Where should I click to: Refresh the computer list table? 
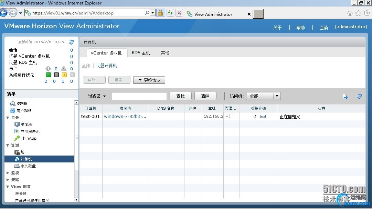(359, 96)
